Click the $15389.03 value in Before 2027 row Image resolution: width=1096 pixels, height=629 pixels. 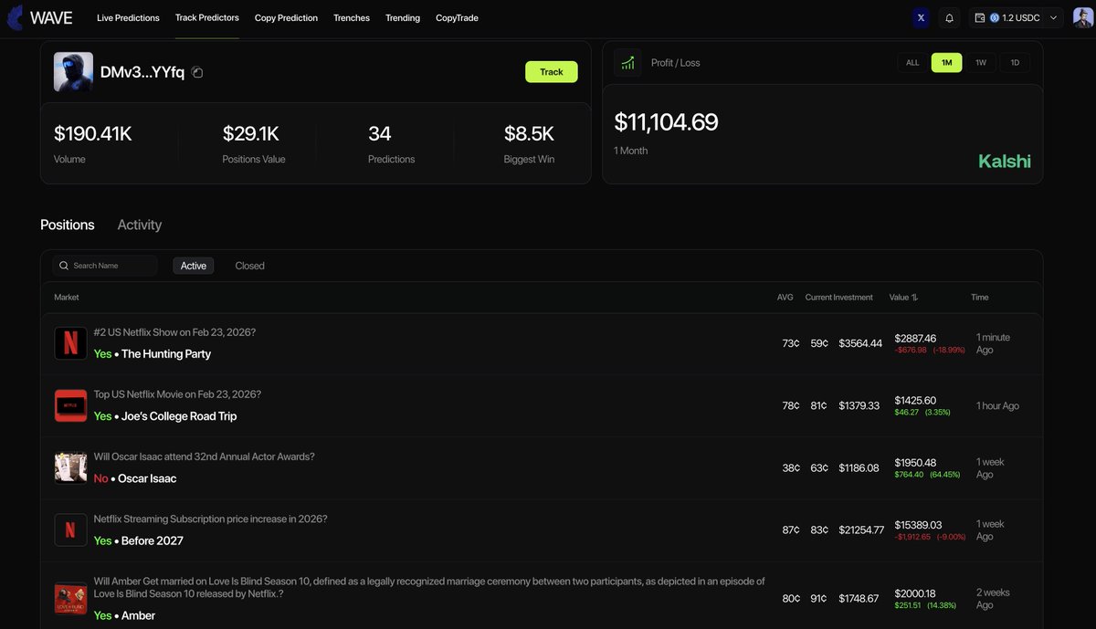[x=918, y=525]
